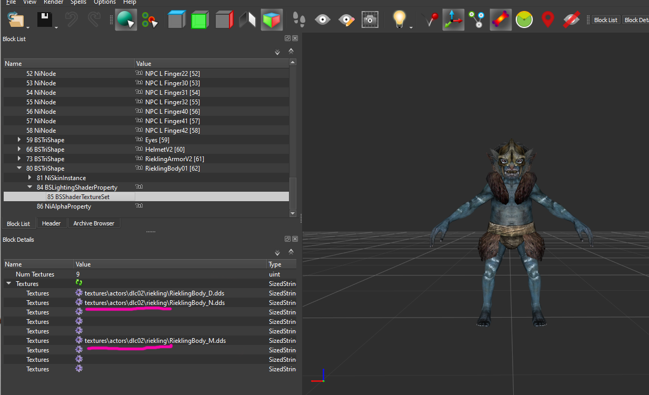Click the red map-pin marker icon
The image size is (649, 395).
[548, 20]
